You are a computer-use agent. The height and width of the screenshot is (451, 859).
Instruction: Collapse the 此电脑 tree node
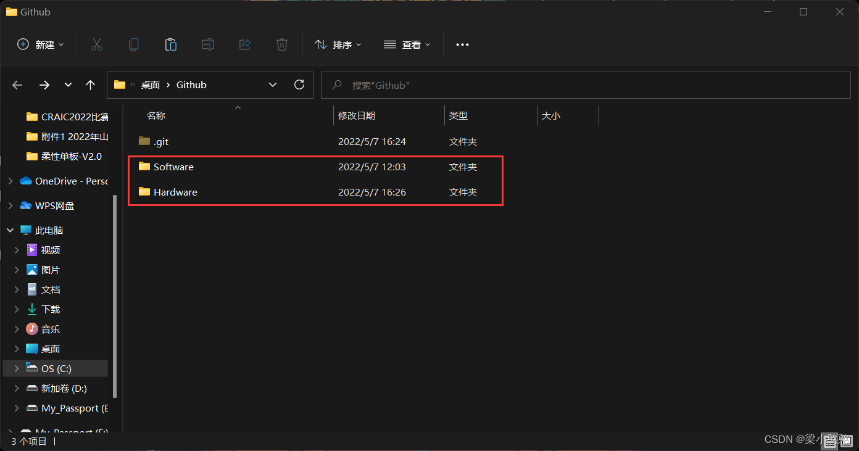pos(10,230)
